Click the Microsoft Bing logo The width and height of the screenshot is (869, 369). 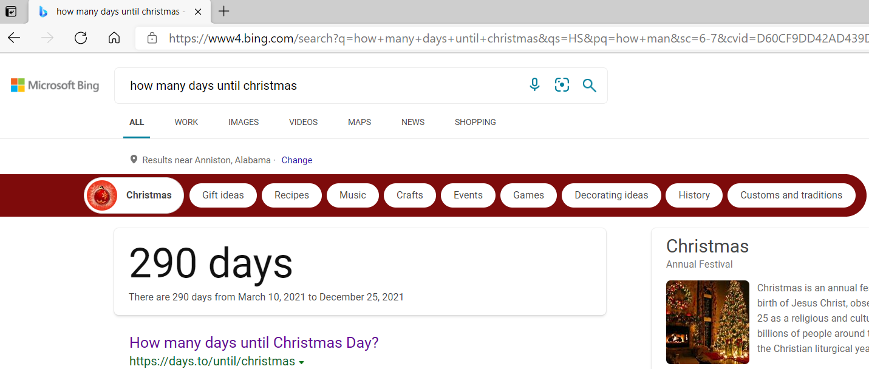tap(55, 86)
